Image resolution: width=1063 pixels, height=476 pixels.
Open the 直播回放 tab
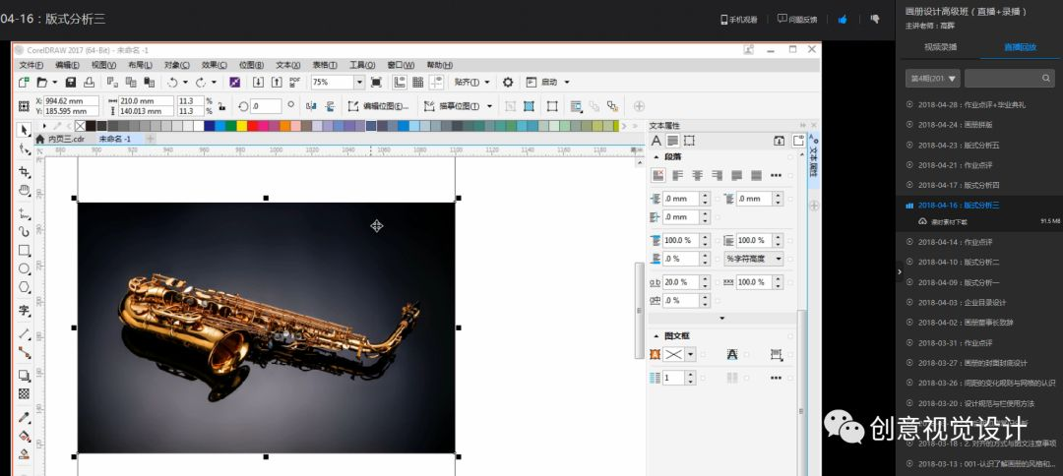1021,47
